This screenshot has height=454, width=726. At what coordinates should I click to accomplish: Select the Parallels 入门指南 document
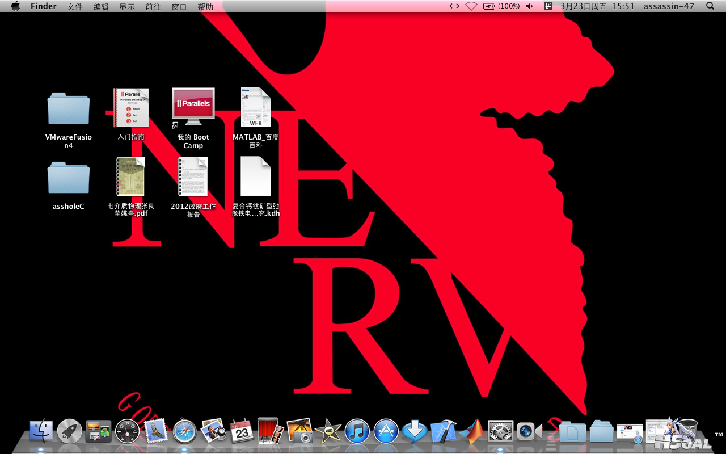click(x=131, y=115)
